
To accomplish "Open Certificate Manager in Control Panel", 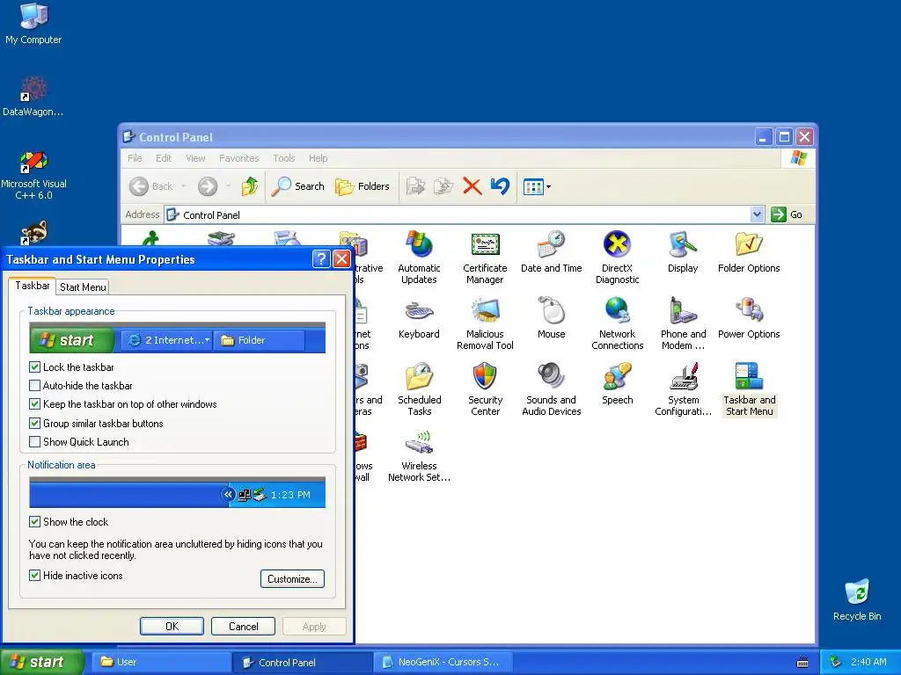I will [x=485, y=258].
